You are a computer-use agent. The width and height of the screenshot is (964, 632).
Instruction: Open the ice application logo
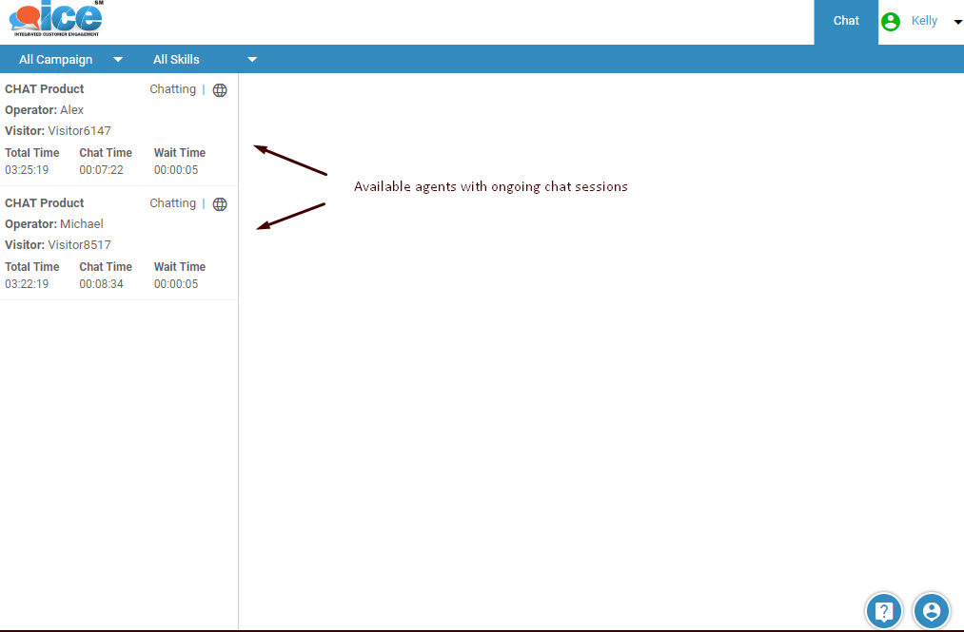coord(54,19)
